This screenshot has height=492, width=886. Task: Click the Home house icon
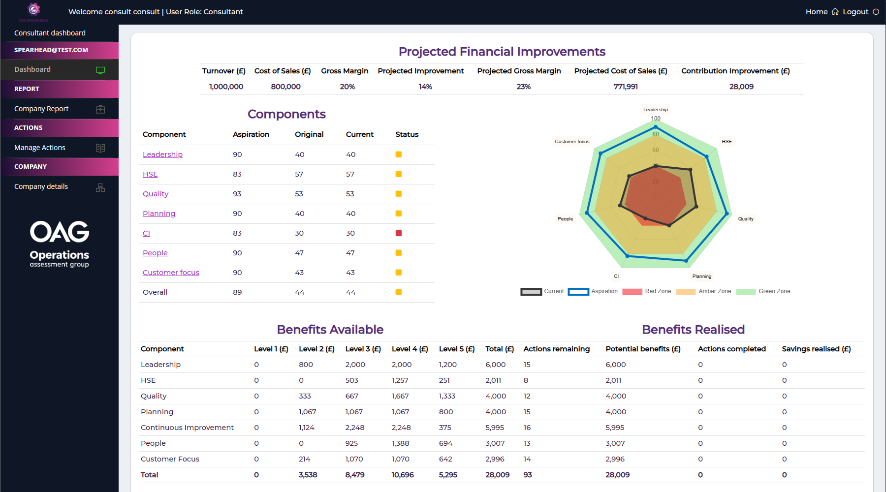pyautogui.click(x=835, y=12)
